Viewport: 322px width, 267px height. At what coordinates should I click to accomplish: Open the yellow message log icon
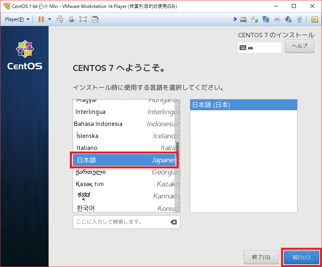(x=315, y=20)
